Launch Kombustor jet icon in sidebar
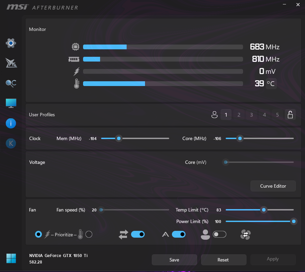The width and height of the screenshot is (305, 272). (11, 63)
